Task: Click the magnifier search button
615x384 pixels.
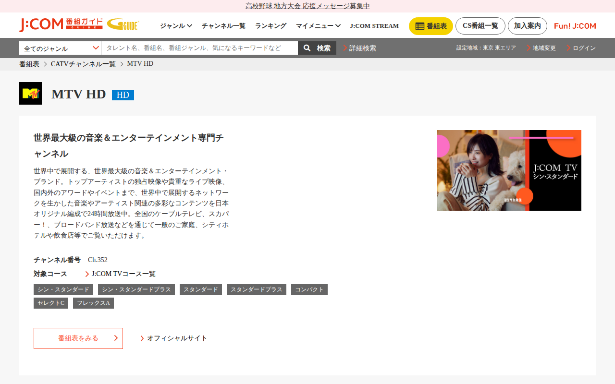Action: (x=317, y=48)
